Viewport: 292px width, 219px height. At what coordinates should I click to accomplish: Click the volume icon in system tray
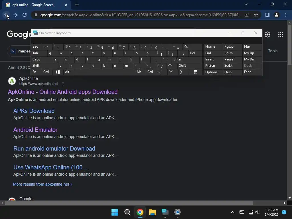pos(257,212)
